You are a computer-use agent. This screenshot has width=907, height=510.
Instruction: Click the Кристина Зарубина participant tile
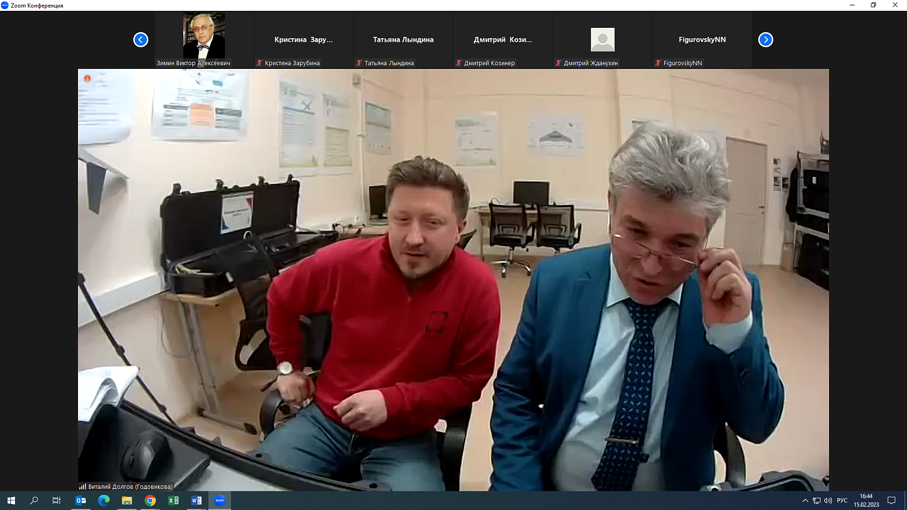click(304, 40)
